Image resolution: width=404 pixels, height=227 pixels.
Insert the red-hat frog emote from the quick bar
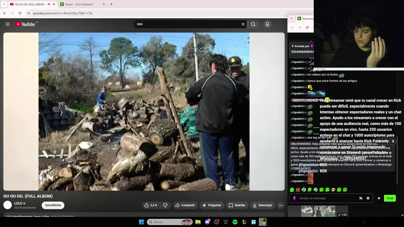coord(333,190)
